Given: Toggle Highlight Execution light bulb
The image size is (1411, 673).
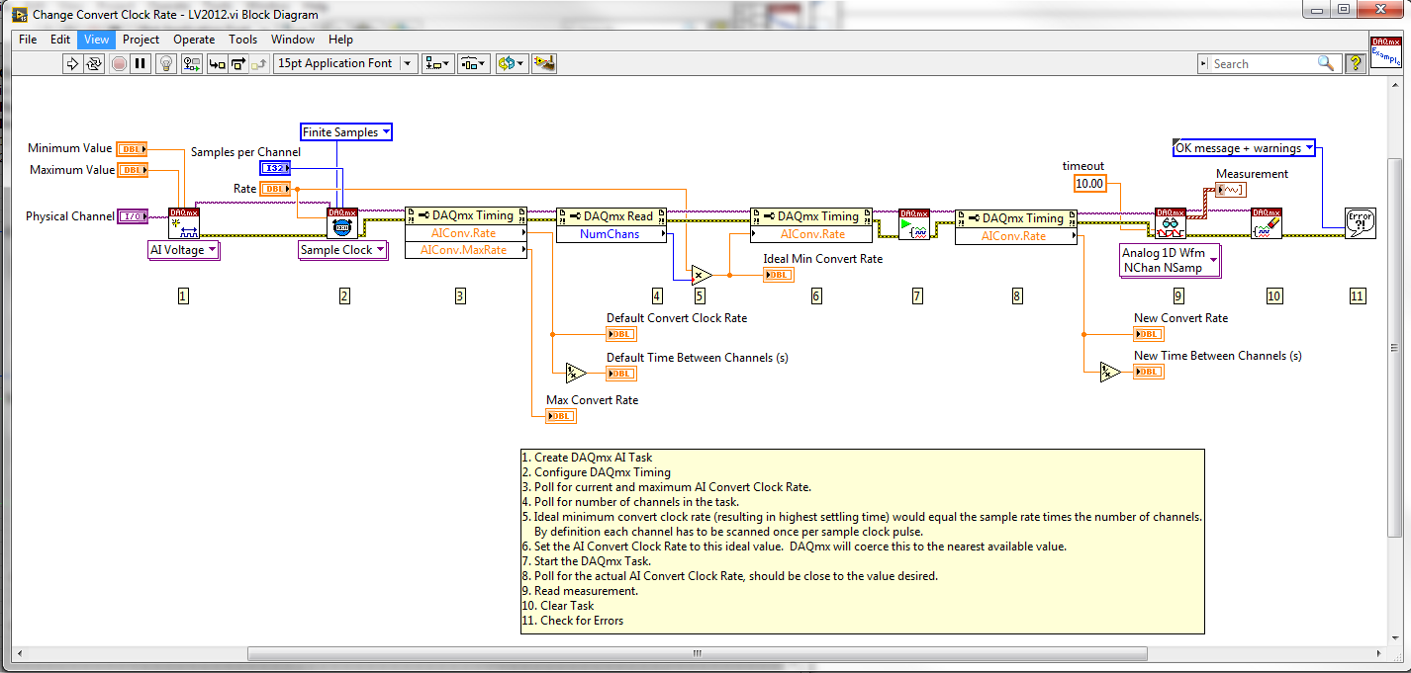Looking at the screenshot, I should click(167, 63).
